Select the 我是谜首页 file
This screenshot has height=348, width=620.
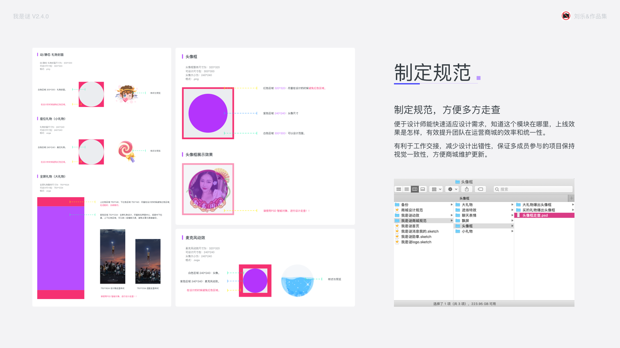424,226
